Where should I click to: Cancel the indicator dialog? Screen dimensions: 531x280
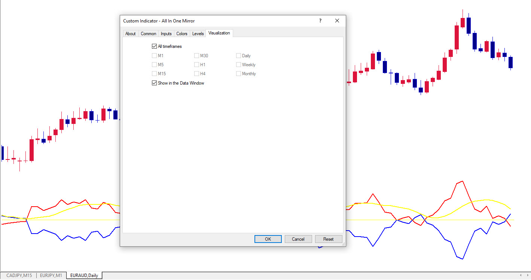click(x=298, y=239)
